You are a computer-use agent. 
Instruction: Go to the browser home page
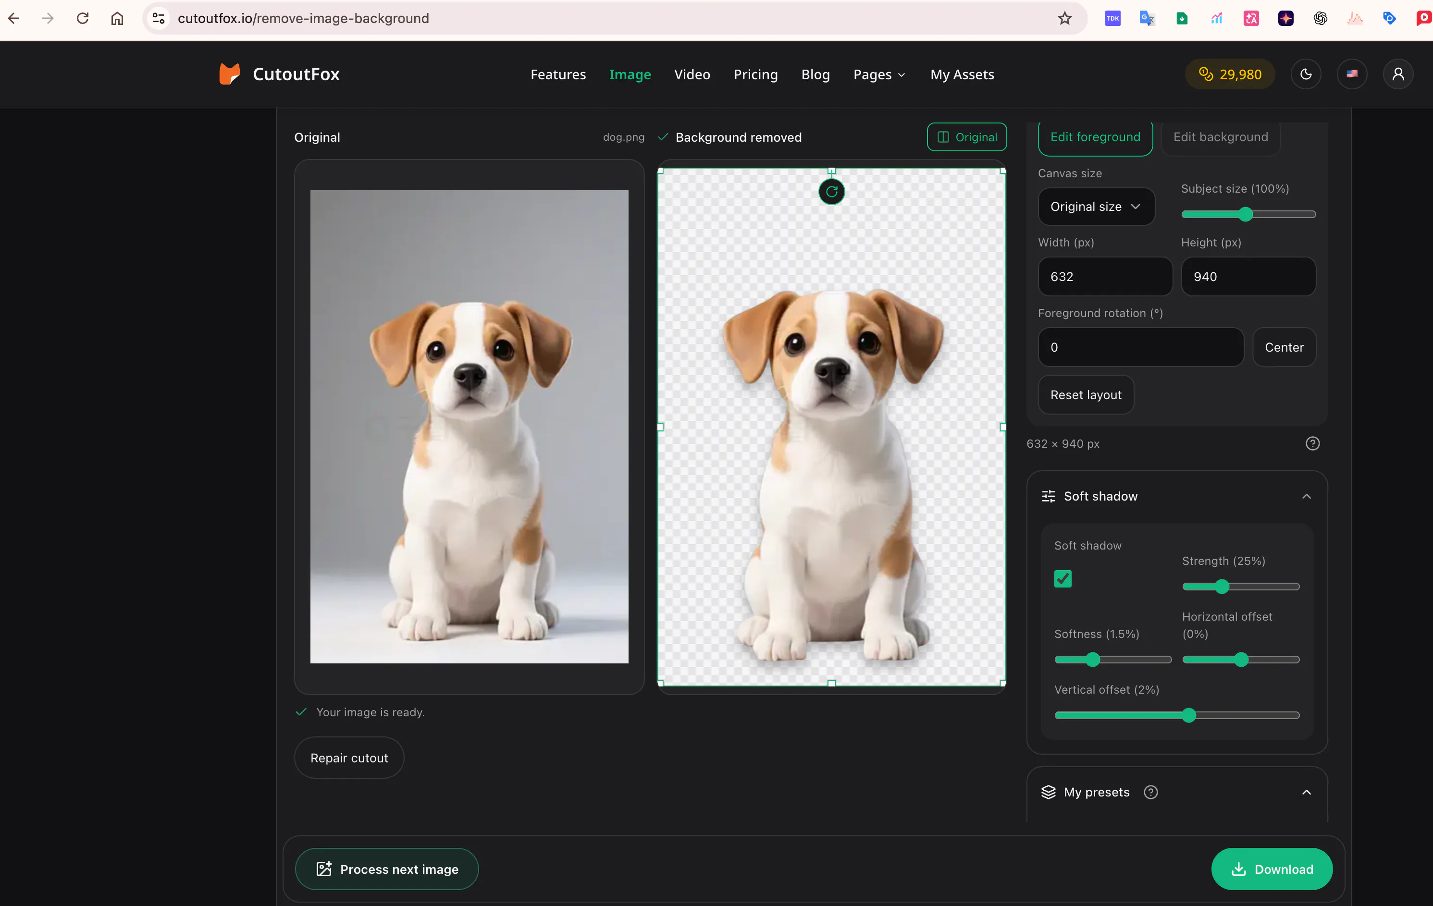117,18
